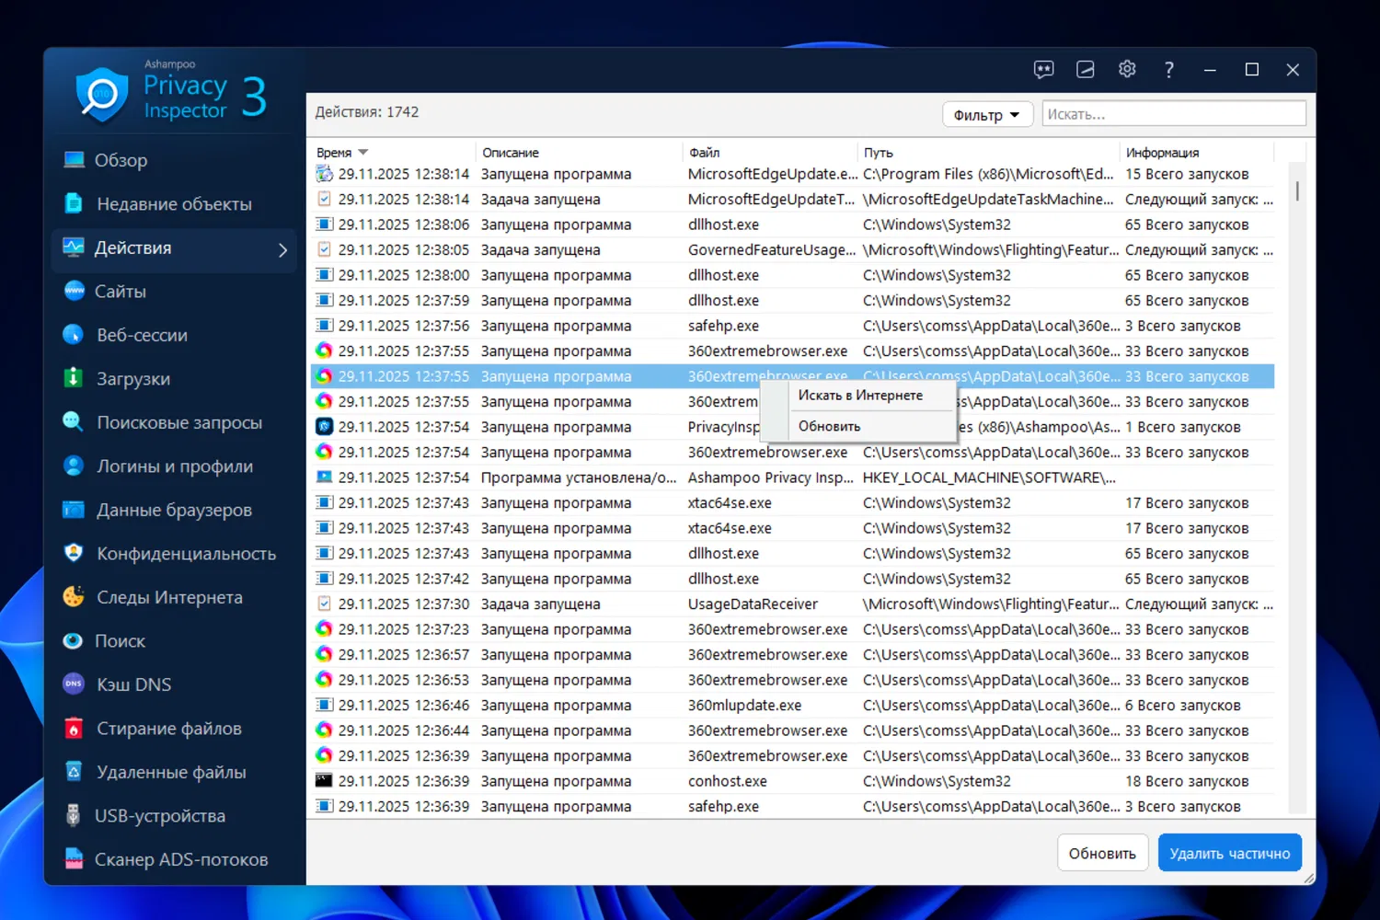Screen dimensions: 1380x920
Task: Sort by the Информация column header
Action: click(x=1162, y=153)
